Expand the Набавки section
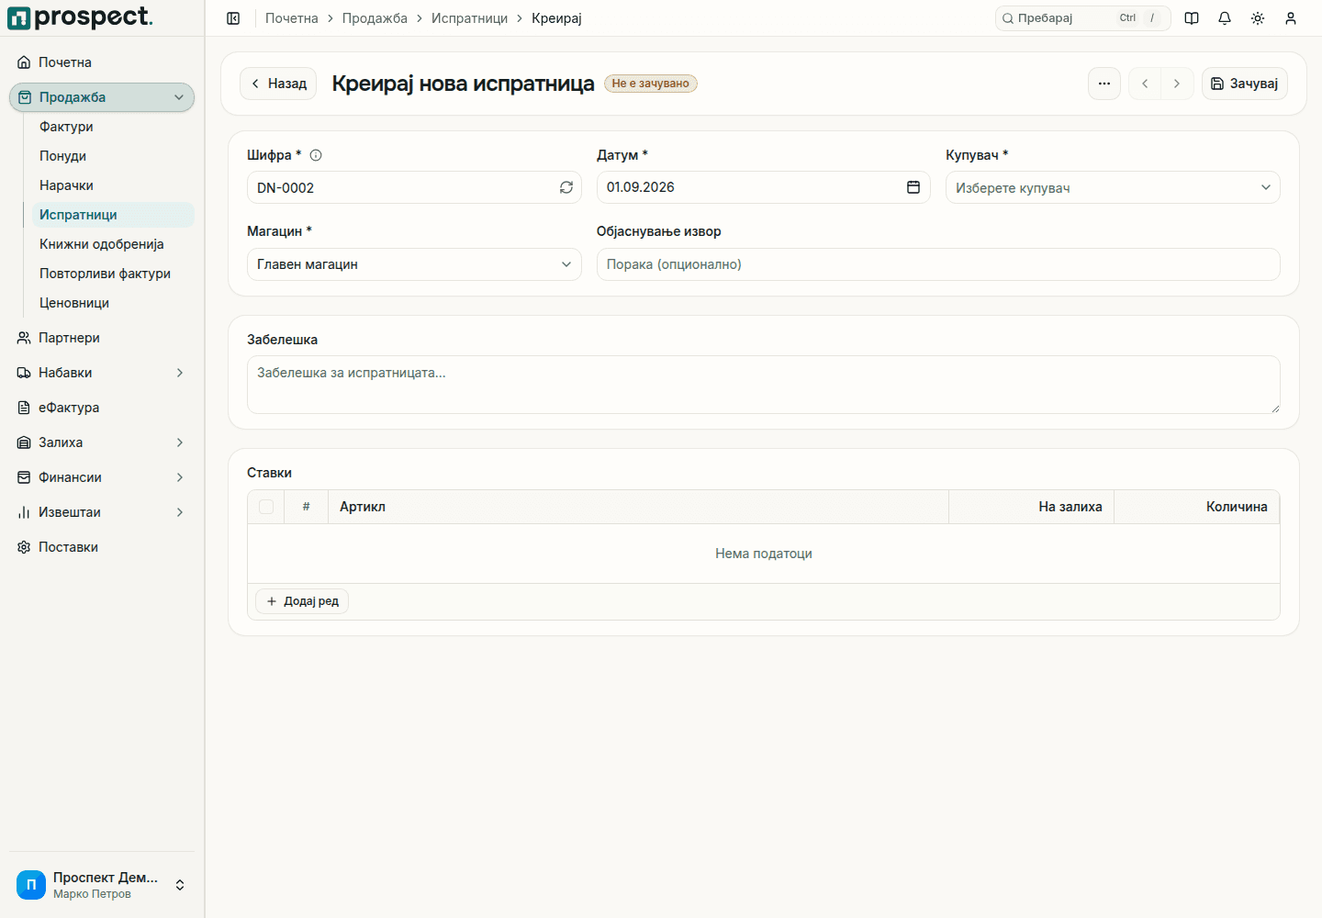Screen dimensions: 1322x918 (102, 373)
